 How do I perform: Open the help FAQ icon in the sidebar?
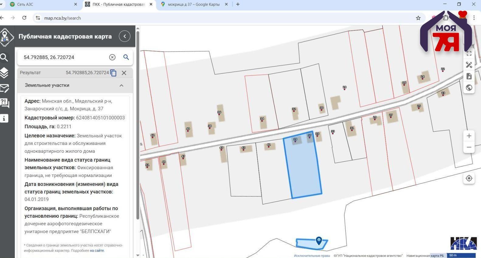coord(4,103)
